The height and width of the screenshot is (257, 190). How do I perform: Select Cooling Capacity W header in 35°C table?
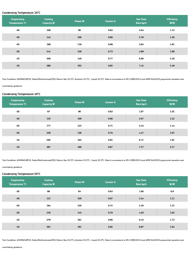[48, 21]
